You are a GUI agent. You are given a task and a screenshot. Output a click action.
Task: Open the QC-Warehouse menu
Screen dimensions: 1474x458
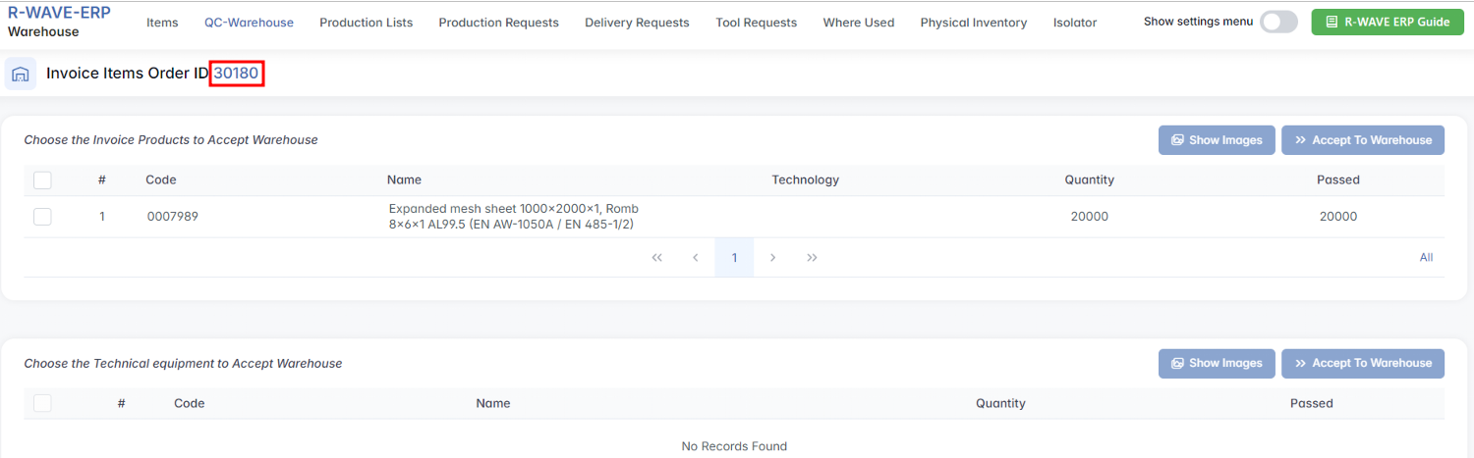(249, 23)
